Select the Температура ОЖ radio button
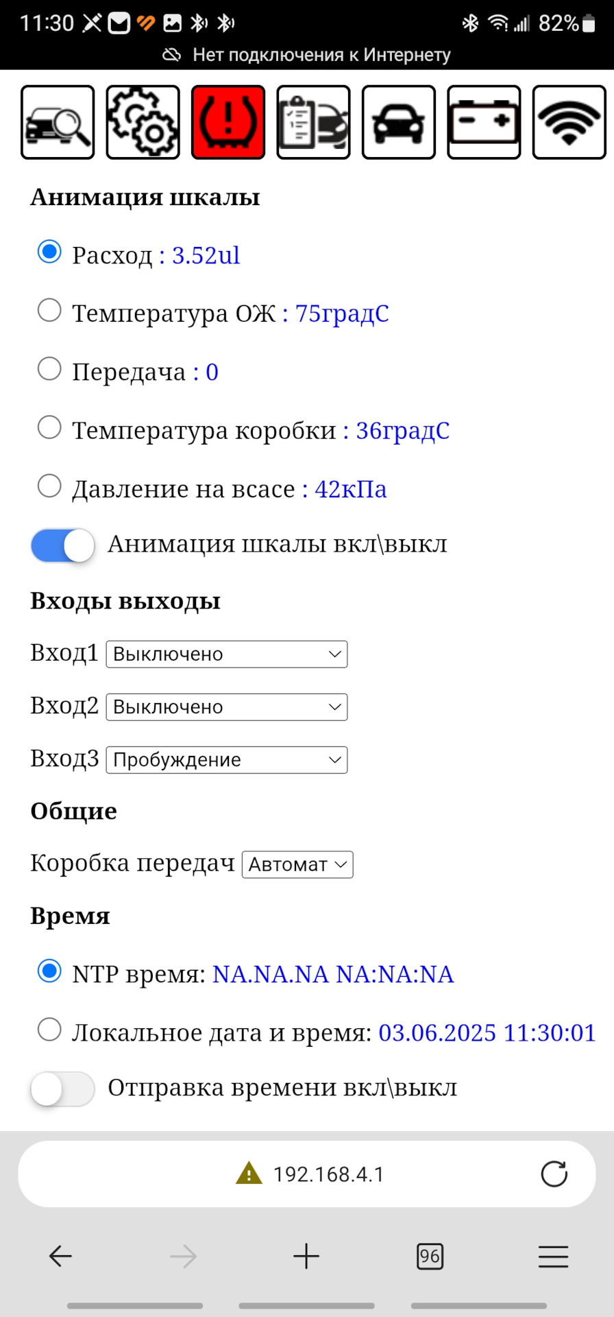The image size is (614, 1317). click(49, 311)
